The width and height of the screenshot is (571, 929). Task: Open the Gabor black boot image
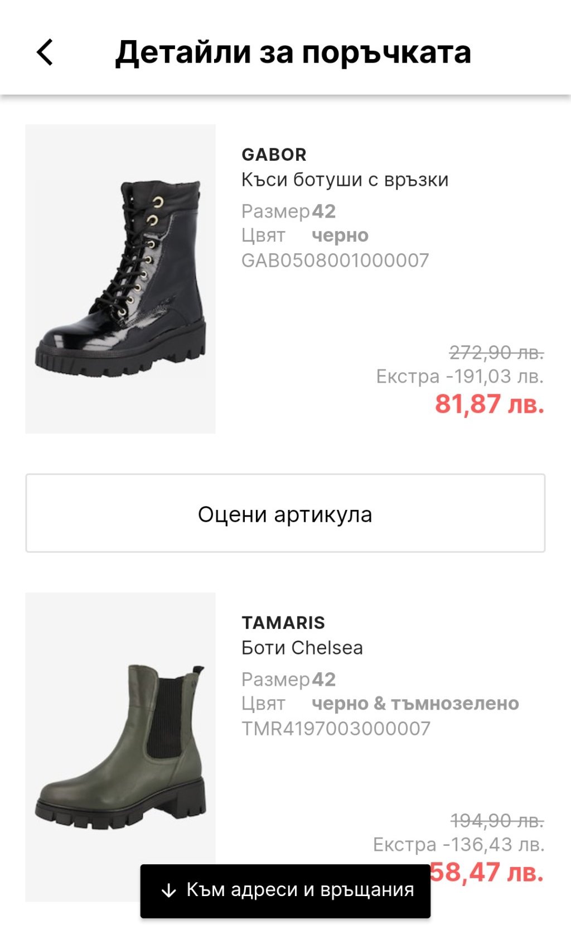point(120,278)
